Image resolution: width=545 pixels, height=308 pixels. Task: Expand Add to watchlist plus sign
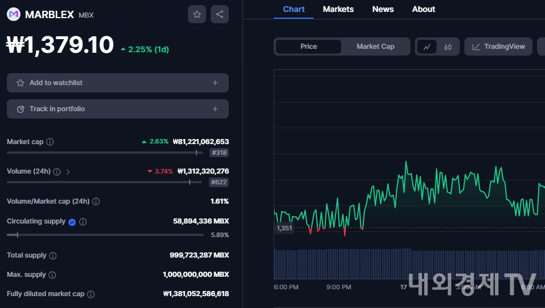(x=215, y=83)
